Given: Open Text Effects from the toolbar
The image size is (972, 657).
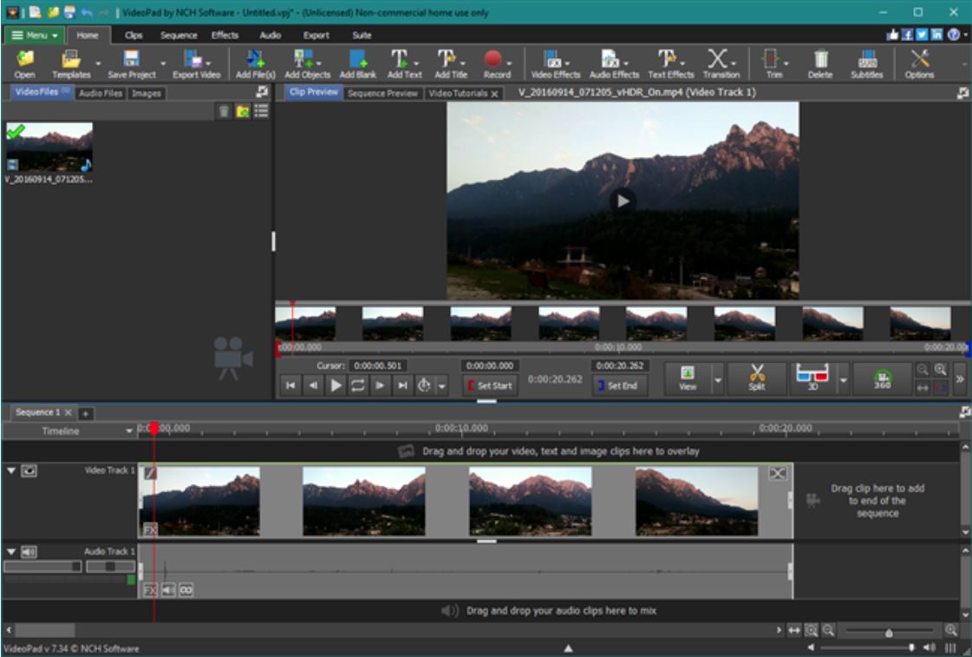Looking at the screenshot, I should coord(671,64).
